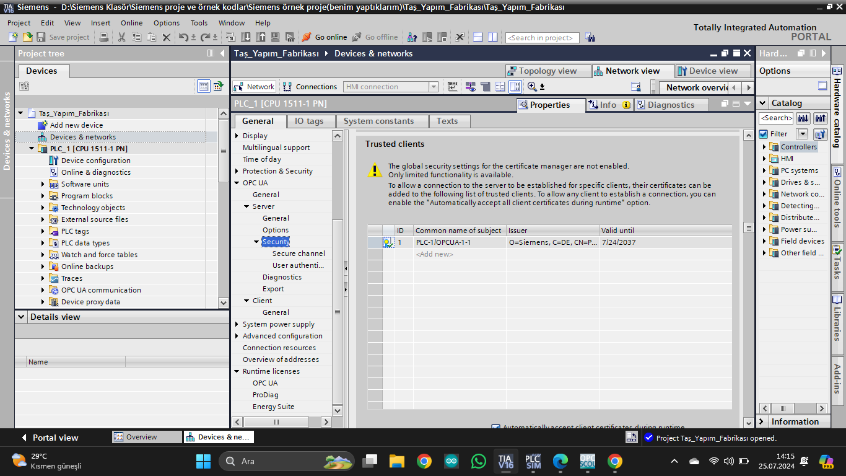This screenshot has width=846, height=476.
Task: Click the Undo arrow icon
Action: (183, 37)
